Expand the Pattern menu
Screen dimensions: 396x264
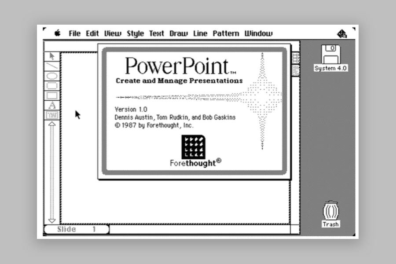(x=226, y=33)
